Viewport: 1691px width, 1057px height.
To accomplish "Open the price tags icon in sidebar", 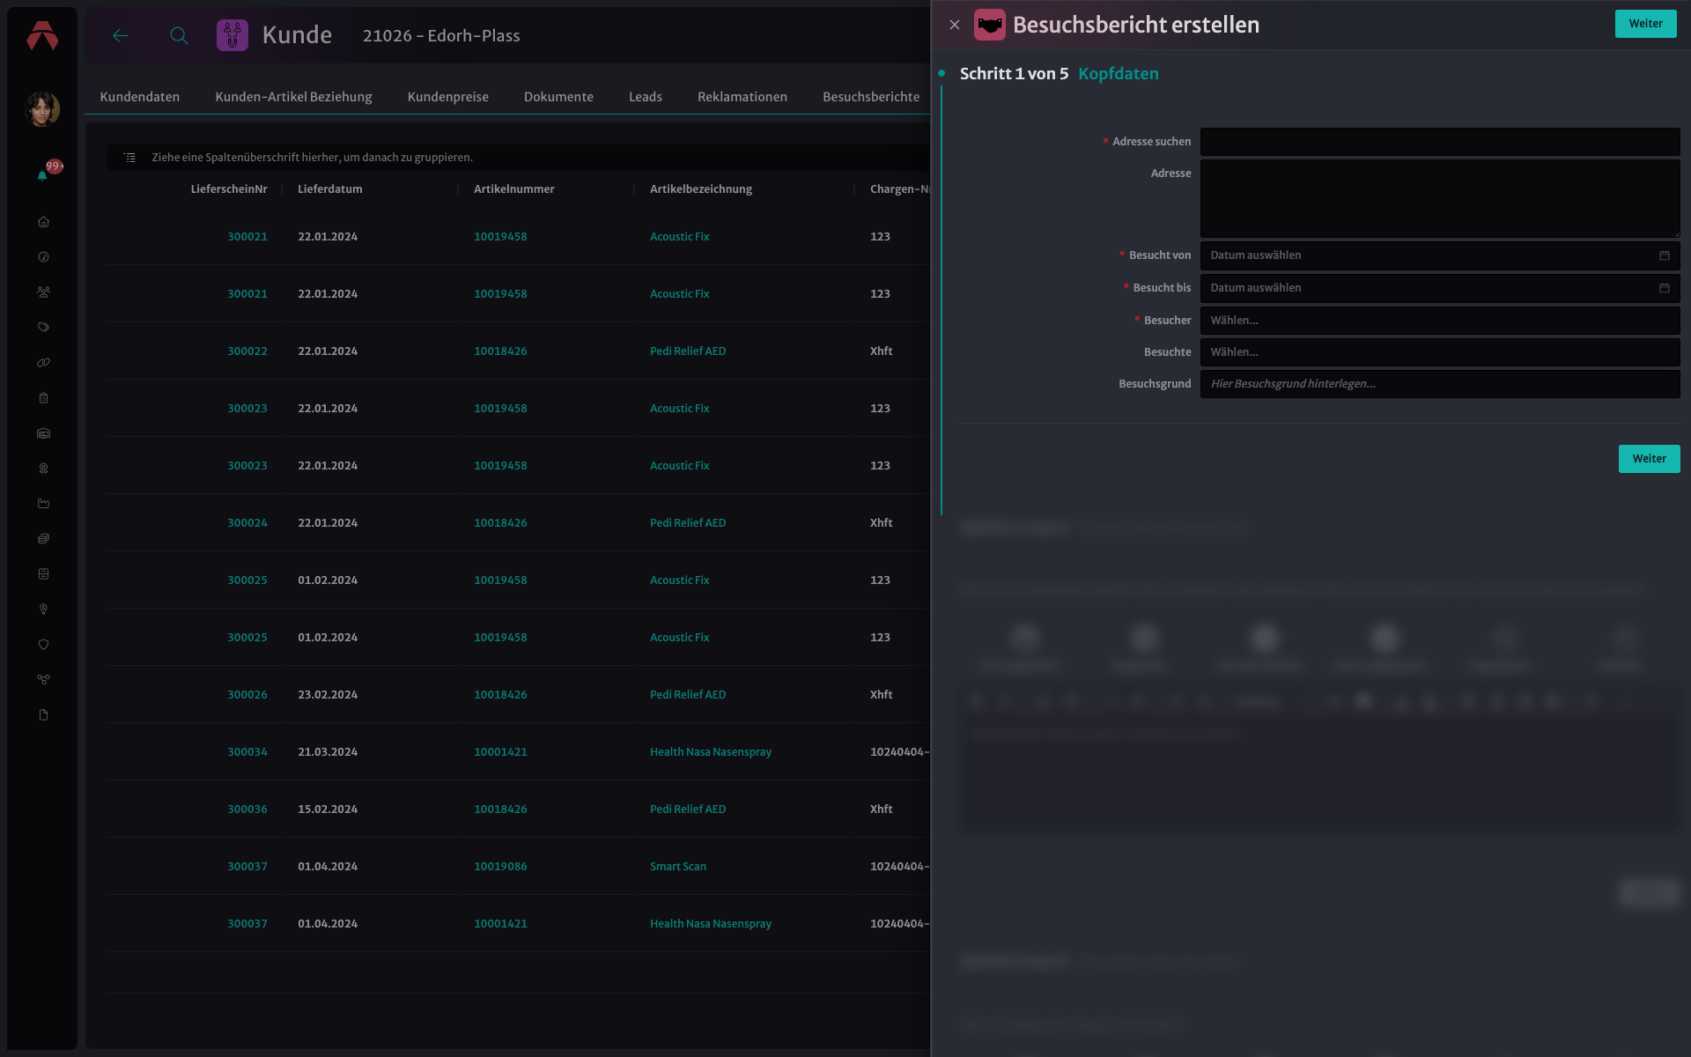I will [43, 328].
